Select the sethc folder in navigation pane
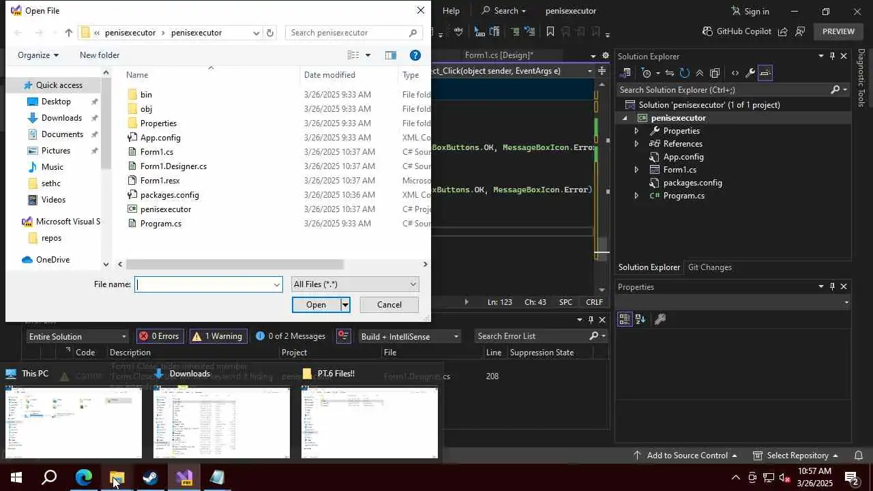 tap(51, 183)
